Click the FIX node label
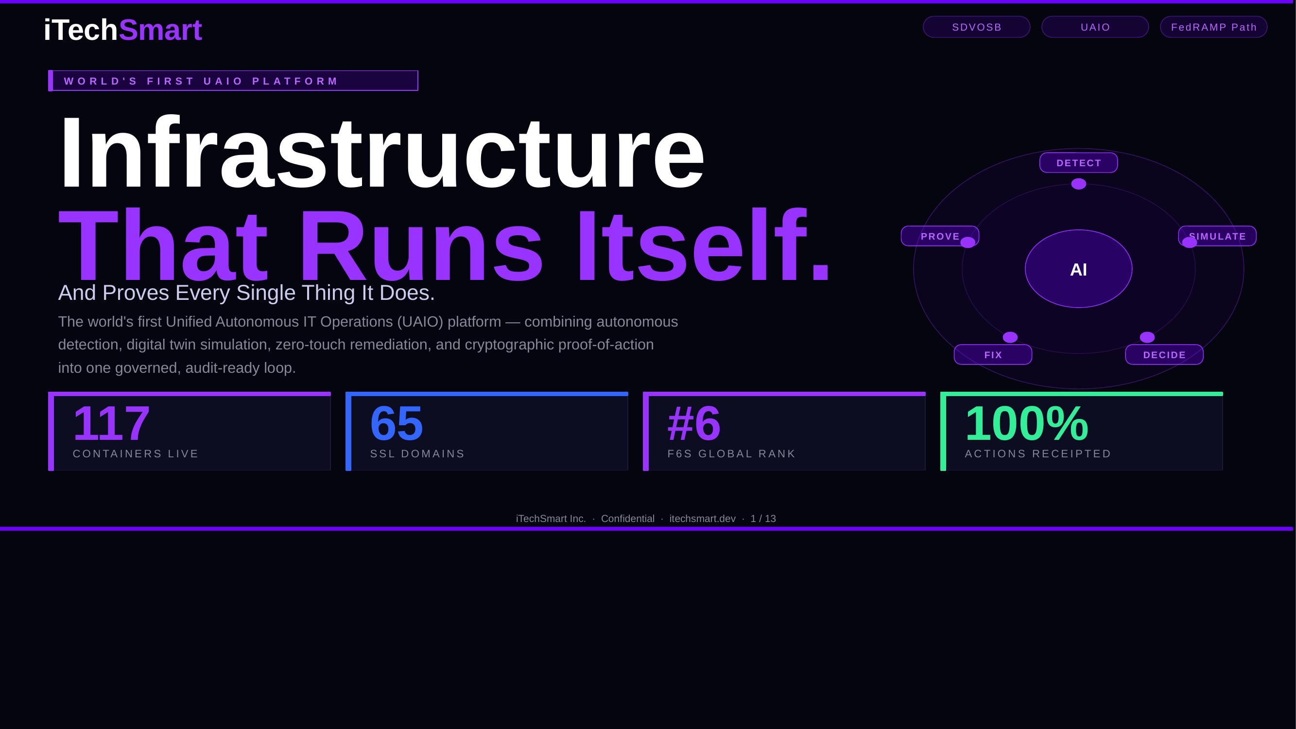Image resolution: width=1296 pixels, height=729 pixels. point(993,355)
